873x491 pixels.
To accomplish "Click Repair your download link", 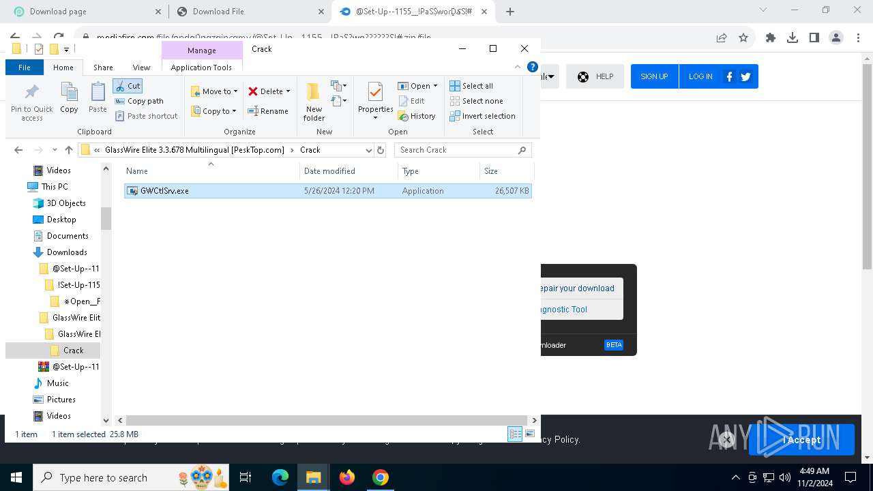I will point(577,288).
